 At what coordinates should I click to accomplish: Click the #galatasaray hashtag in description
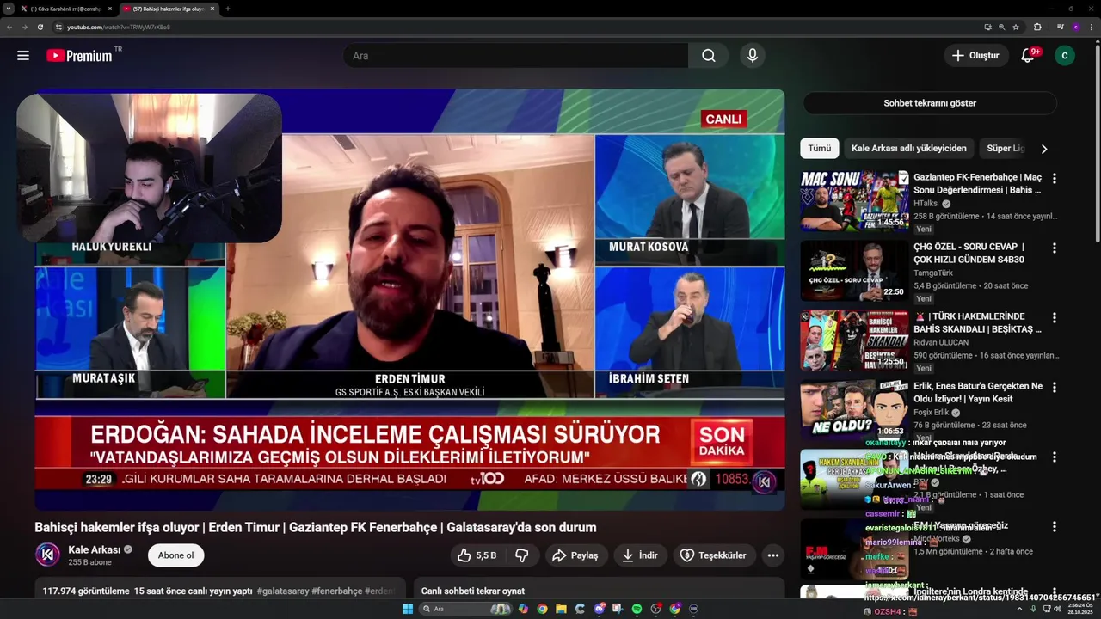pyautogui.click(x=282, y=591)
